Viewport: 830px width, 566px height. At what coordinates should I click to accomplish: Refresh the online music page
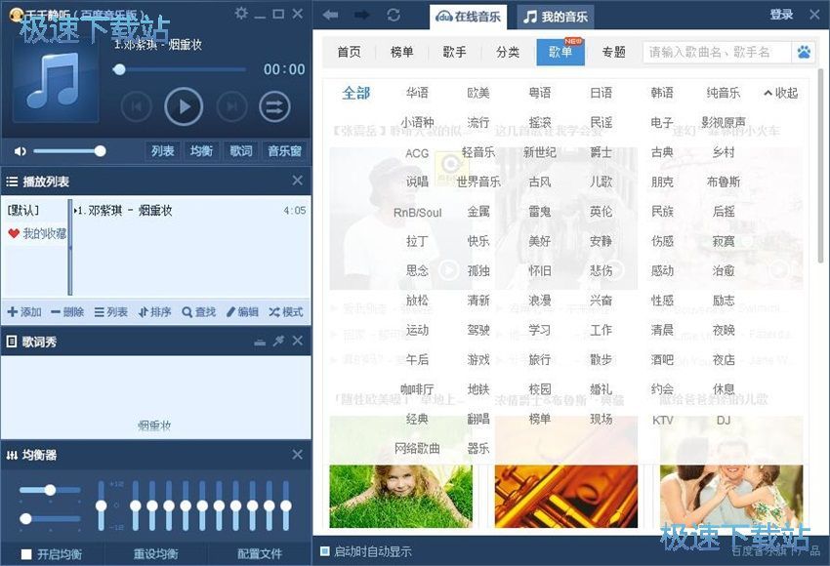click(394, 15)
